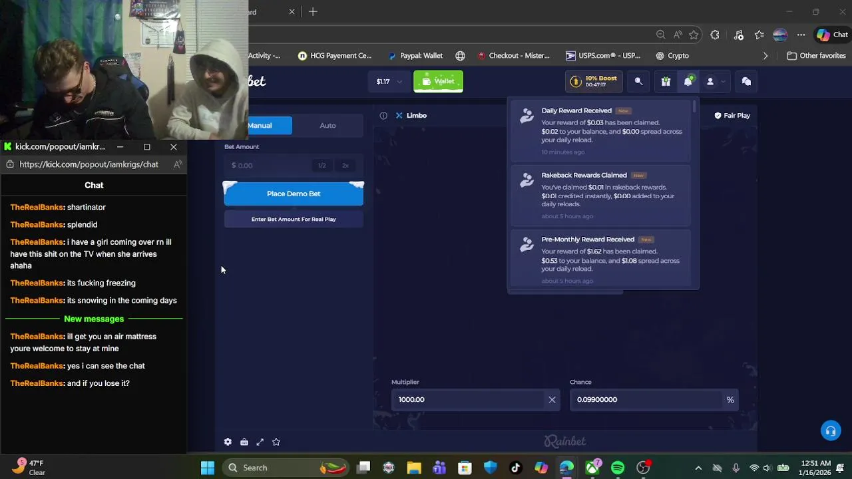The height and width of the screenshot is (479, 852).
Task: Click Place Demo Bet
Action: tap(294, 194)
